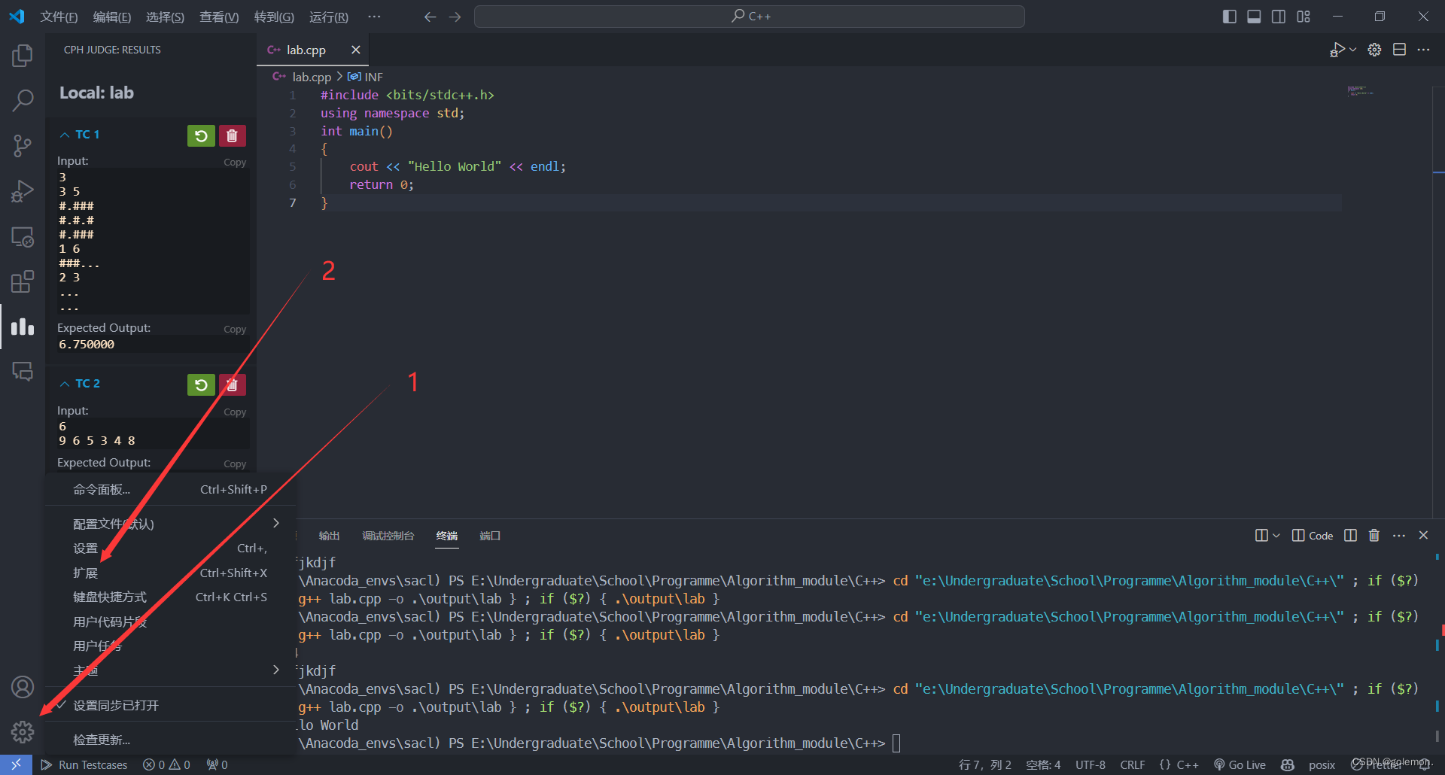Open the 选择(S) menu
The width and height of the screenshot is (1445, 775).
coord(165,17)
